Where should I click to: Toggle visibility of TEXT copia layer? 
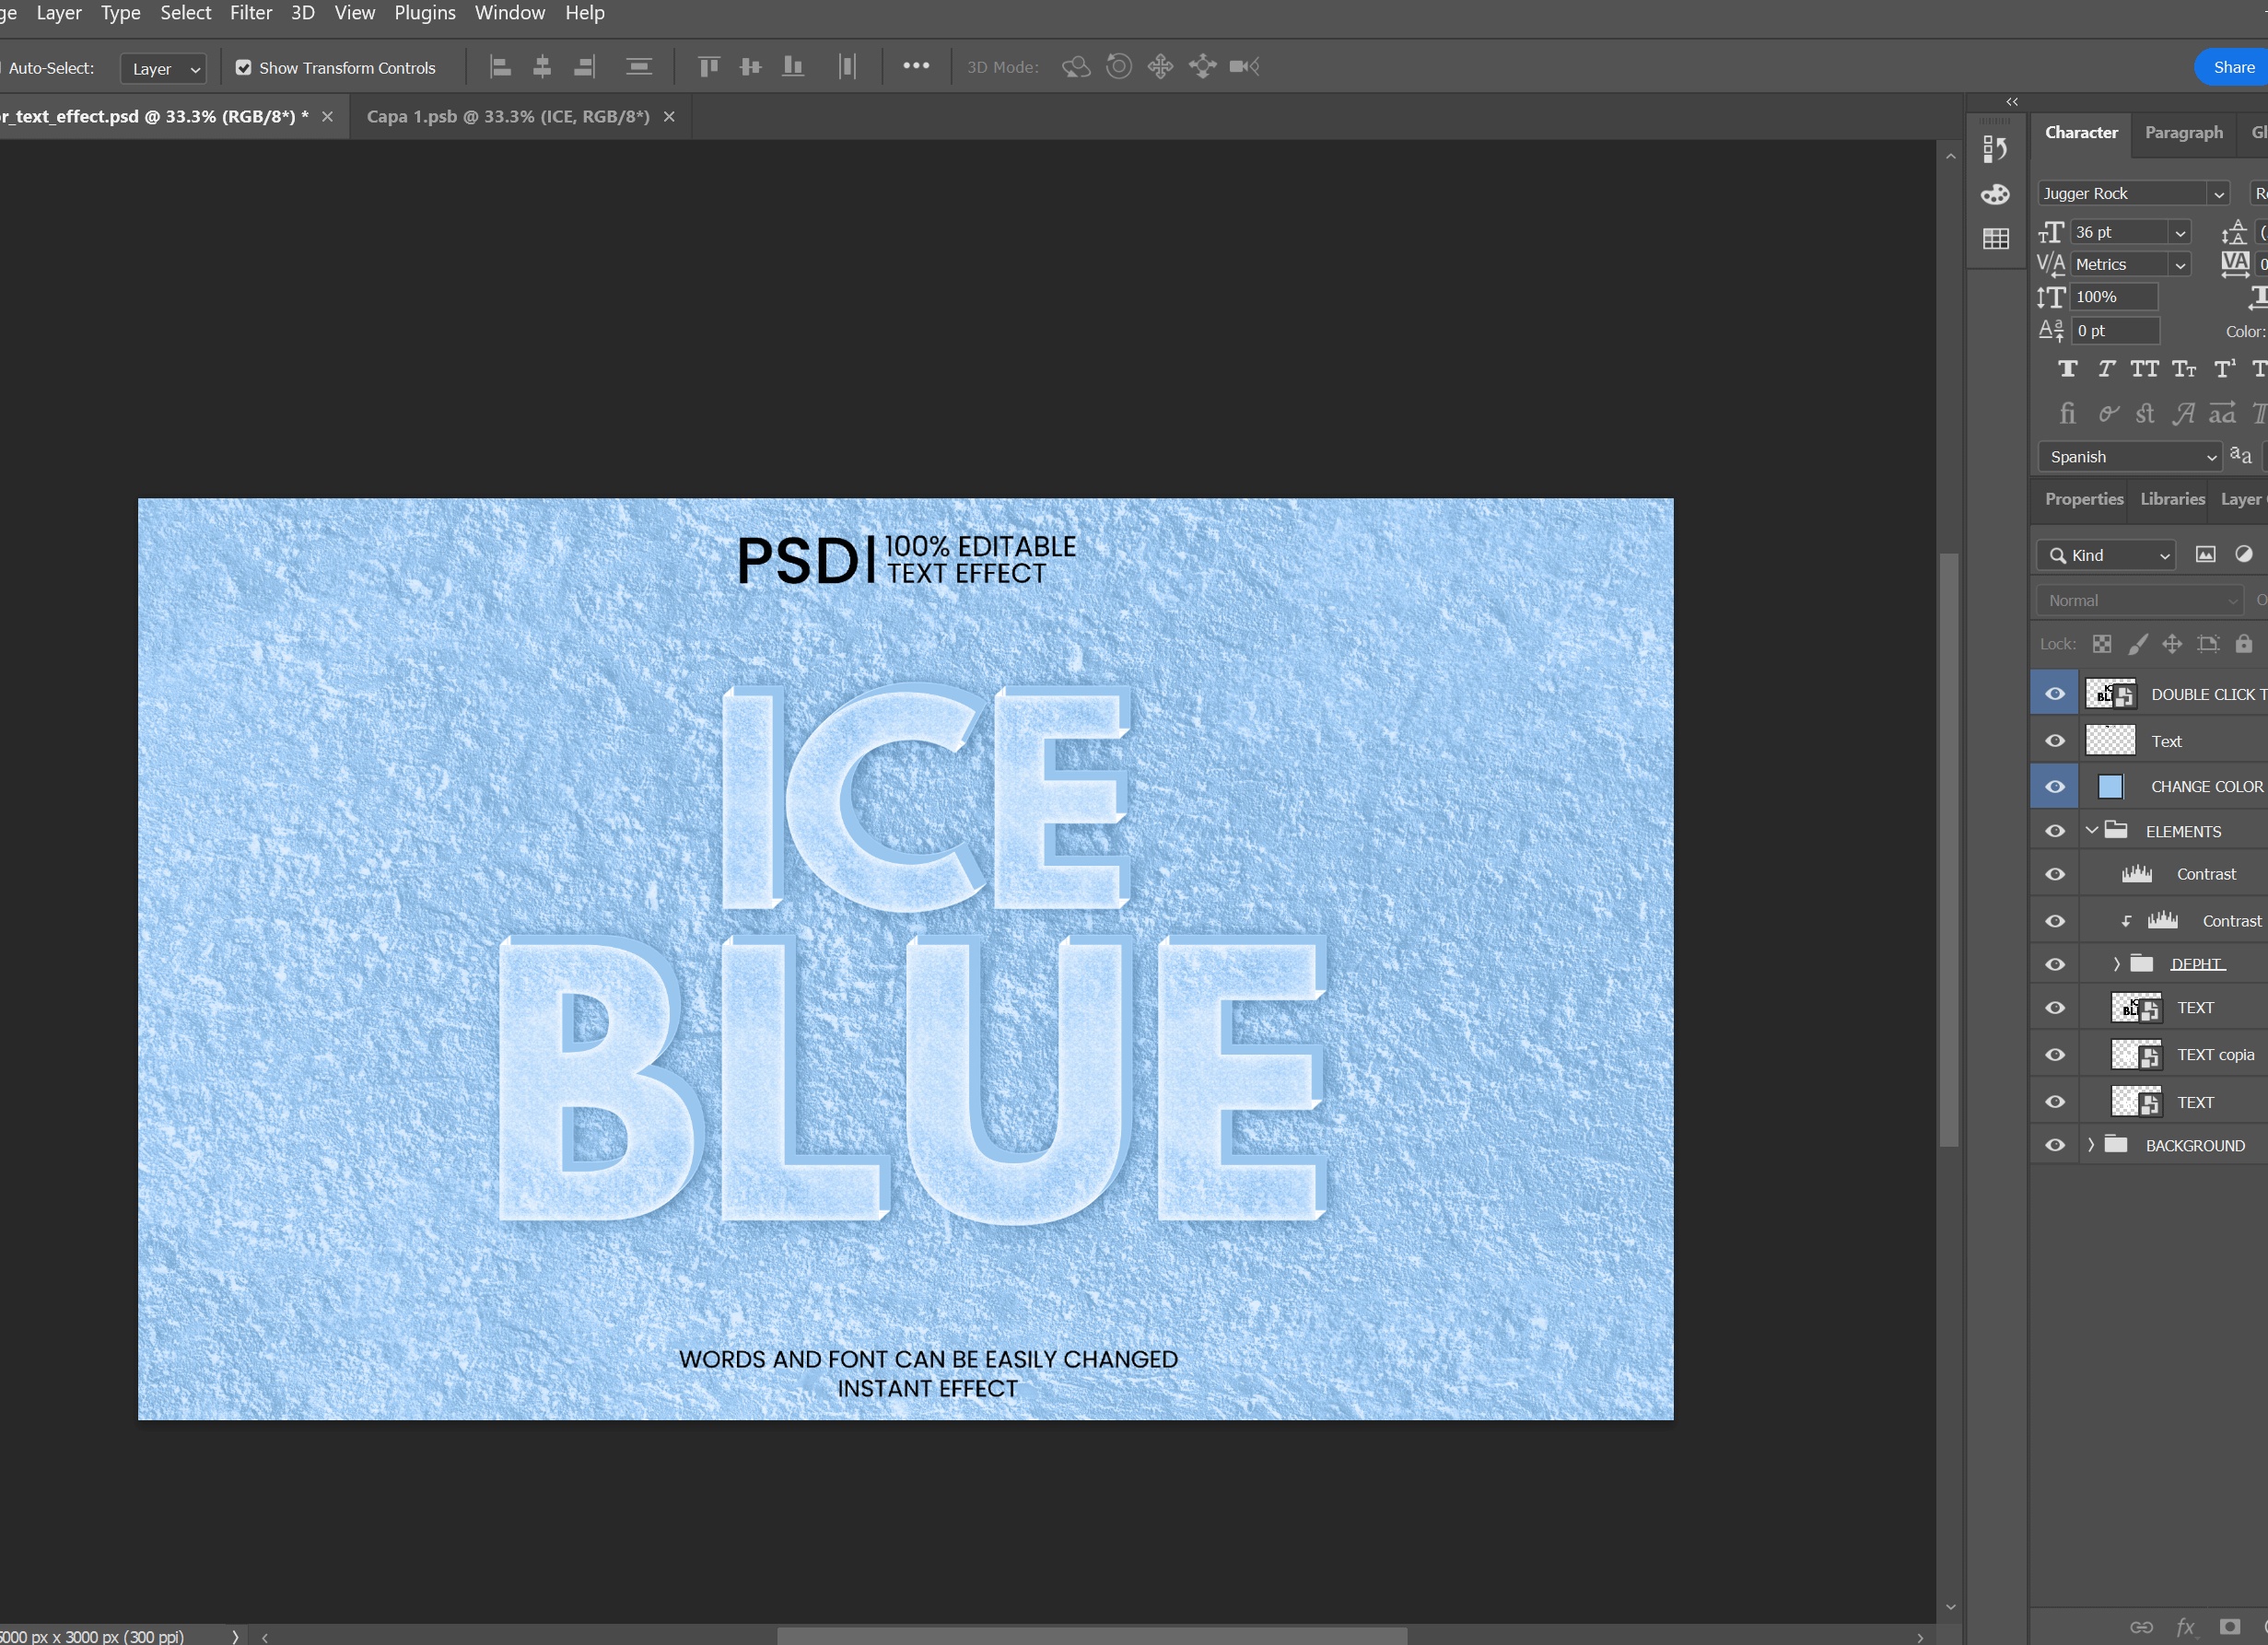2054,1055
